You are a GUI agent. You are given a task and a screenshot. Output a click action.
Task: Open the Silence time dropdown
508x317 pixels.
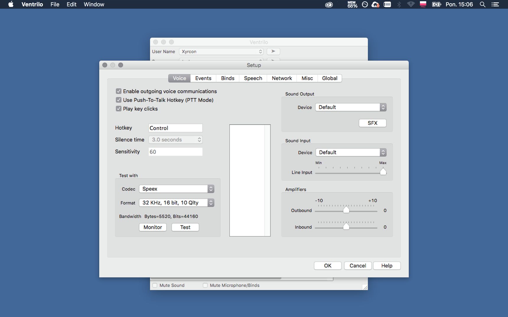tap(175, 140)
